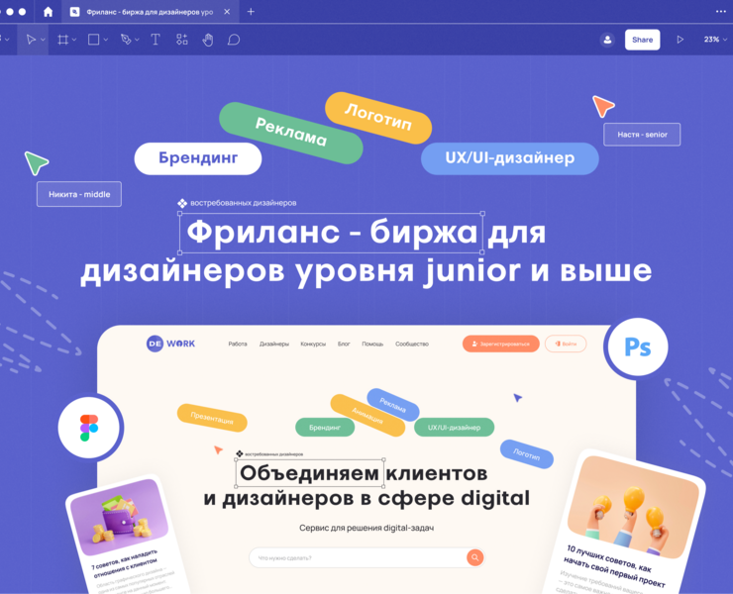
Task: Expand the Rectangle shape tools chevron
Action: tap(106, 40)
